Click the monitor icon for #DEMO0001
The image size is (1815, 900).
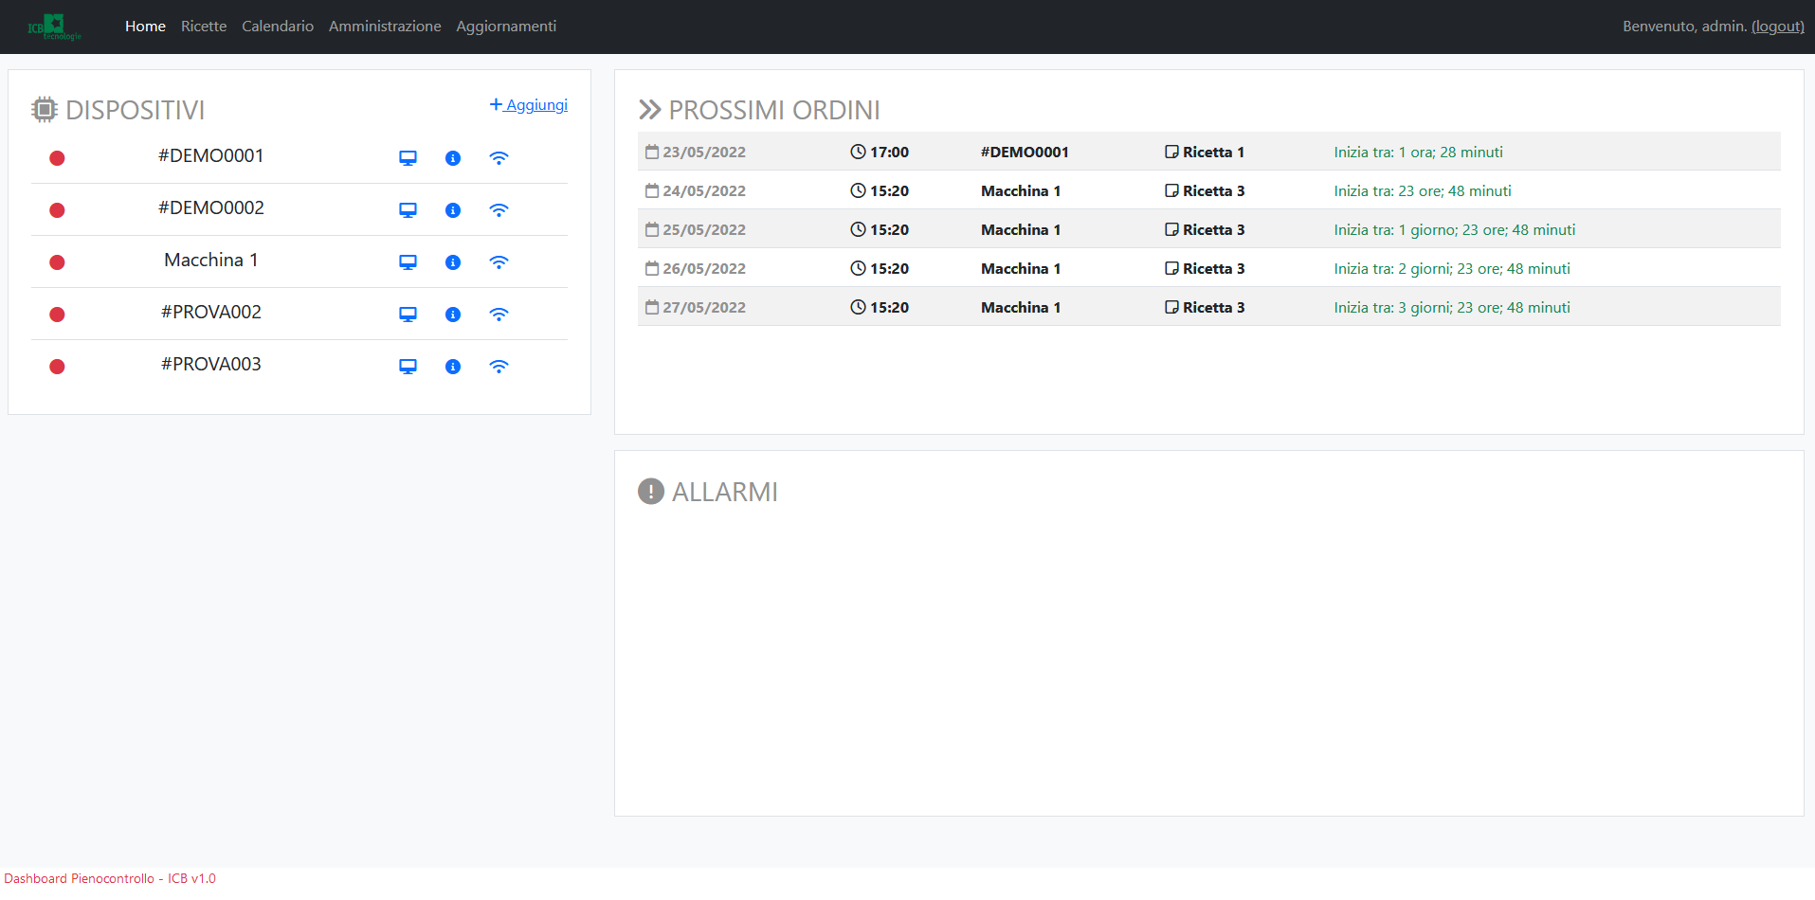408,158
